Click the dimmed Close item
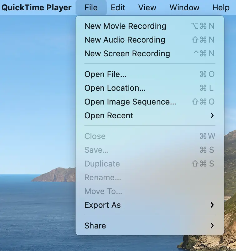Viewport: 236px width, 251px height. click(x=150, y=136)
